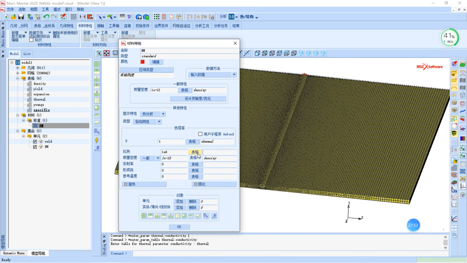
Task: Click the red material color swatch
Action: coord(142,62)
